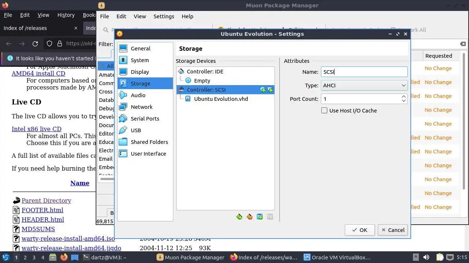Open the Muon Help menu
469x263 pixels.
pos(187,16)
